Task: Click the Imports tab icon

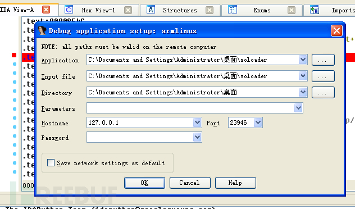Action: pos(315,10)
